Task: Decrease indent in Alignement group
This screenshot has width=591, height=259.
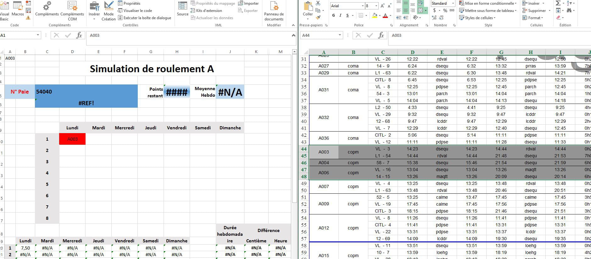Action: (x=399, y=18)
